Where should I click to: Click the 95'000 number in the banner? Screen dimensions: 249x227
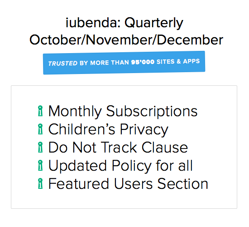143,62
